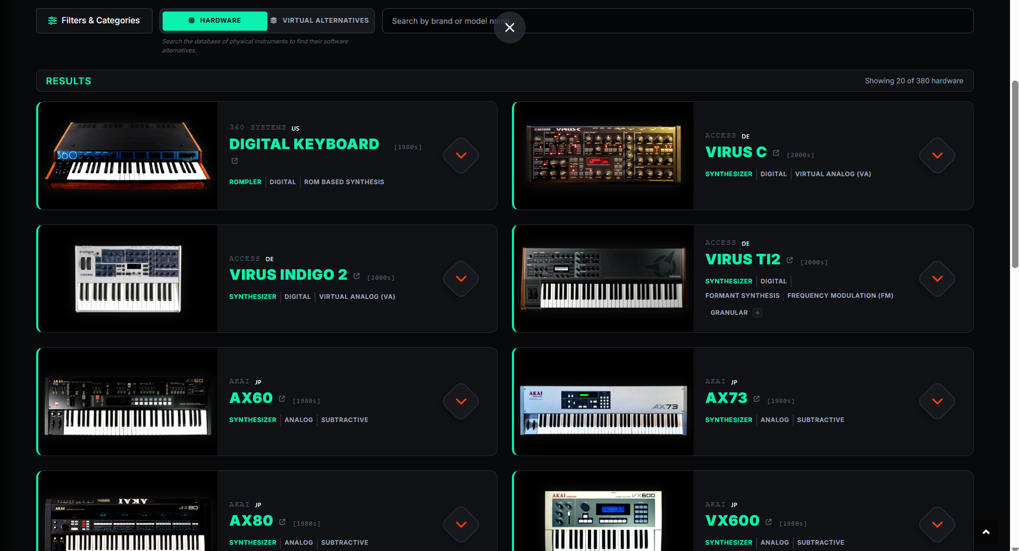
Task: Select the ROM Based Synthesis tag
Action: [x=344, y=182]
